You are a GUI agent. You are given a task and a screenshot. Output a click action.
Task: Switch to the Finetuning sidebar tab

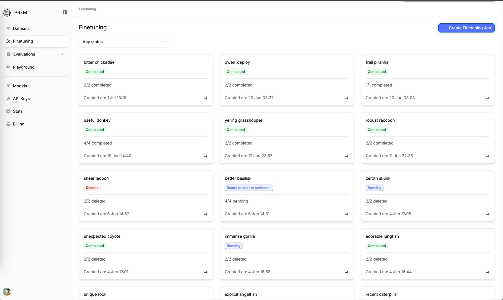(23, 41)
